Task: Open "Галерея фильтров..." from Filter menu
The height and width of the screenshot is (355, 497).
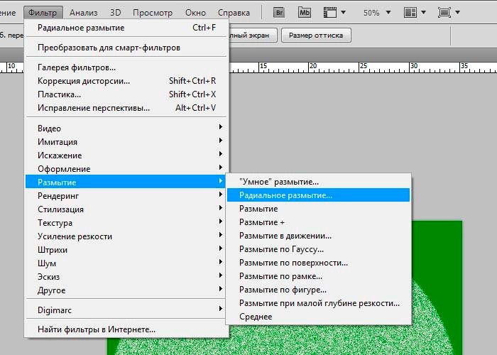Action: click(x=77, y=67)
